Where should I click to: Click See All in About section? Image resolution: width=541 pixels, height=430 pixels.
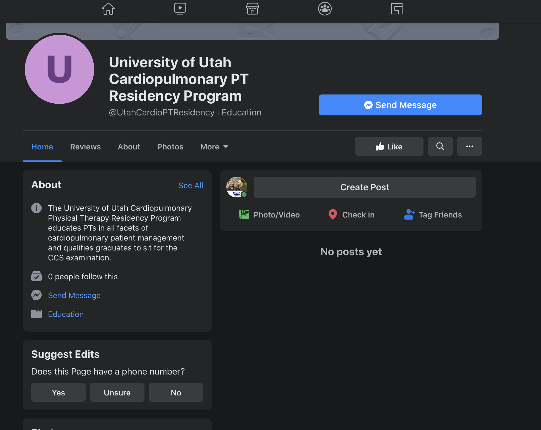pos(191,185)
